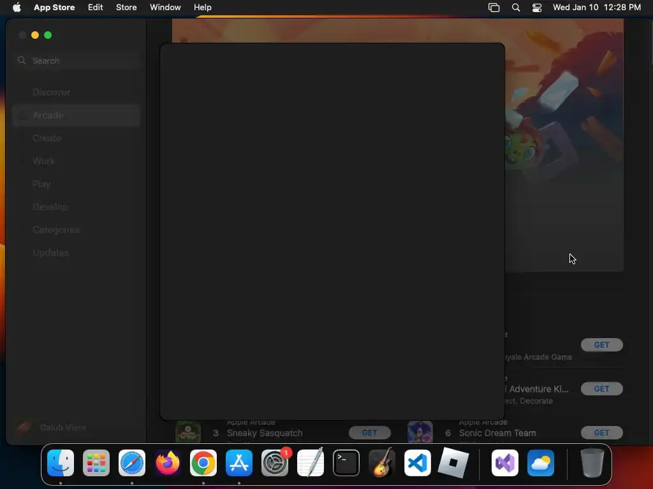
Task: Click the Sonic Dream Team title text
Action: (497, 433)
